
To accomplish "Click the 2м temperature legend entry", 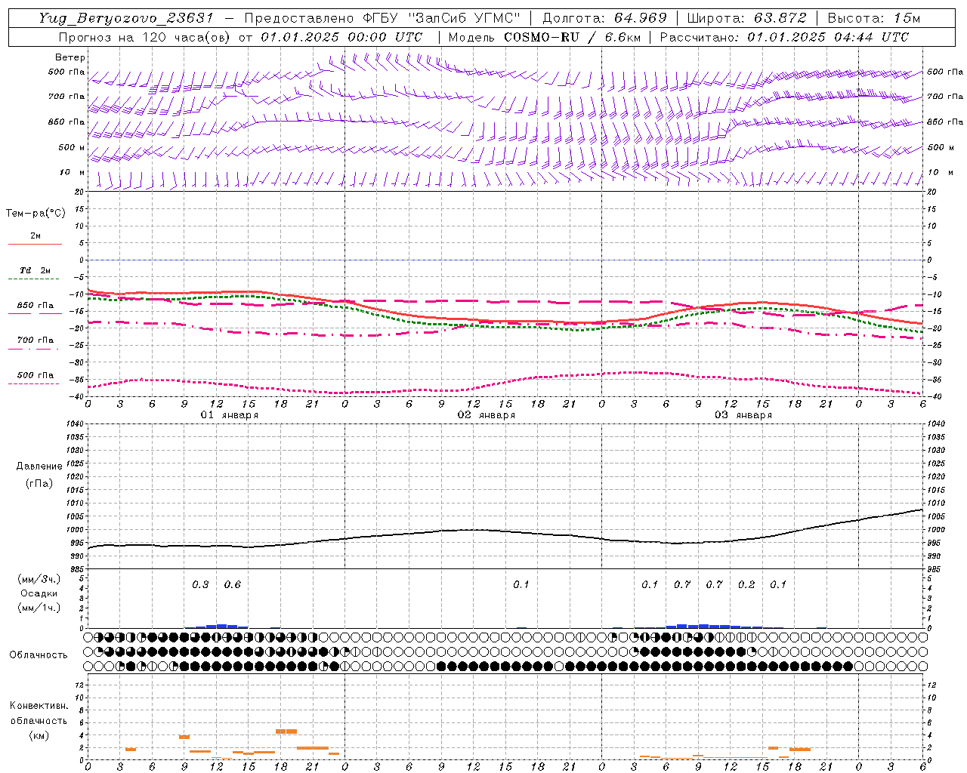I will tap(36, 236).
